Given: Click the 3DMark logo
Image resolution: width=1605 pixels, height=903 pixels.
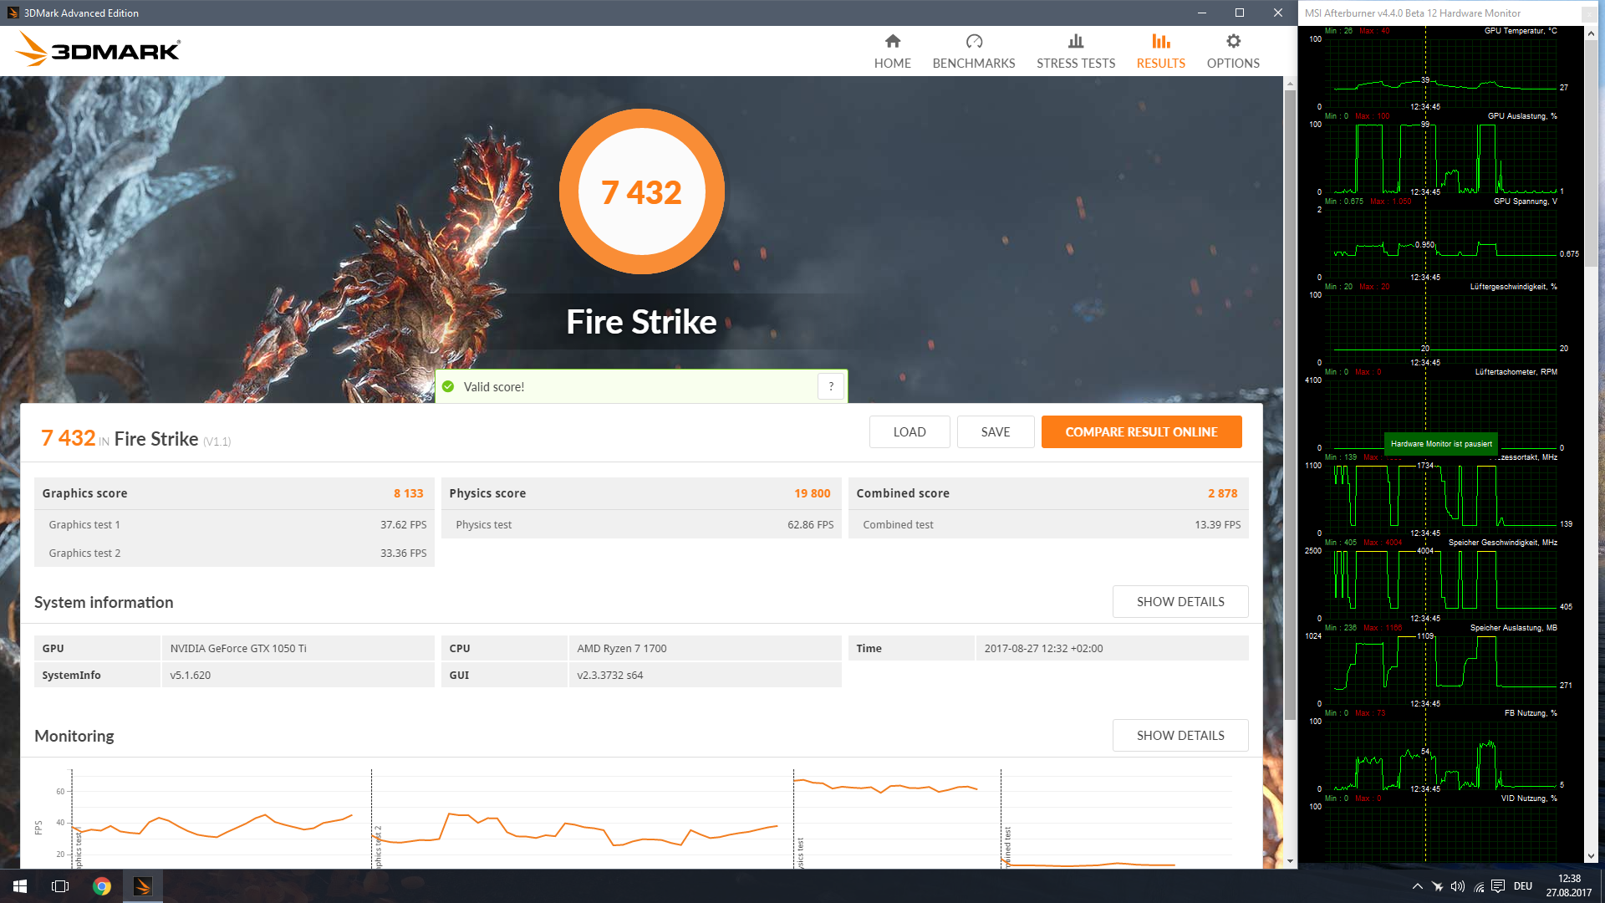Looking at the screenshot, I should tap(98, 50).
